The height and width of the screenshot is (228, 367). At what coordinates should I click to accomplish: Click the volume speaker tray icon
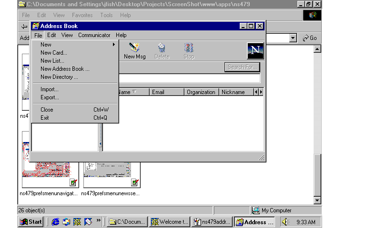click(x=285, y=222)
